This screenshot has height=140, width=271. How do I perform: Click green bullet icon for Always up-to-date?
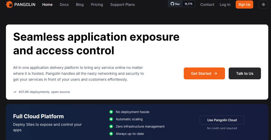click(x=111, y=134)
